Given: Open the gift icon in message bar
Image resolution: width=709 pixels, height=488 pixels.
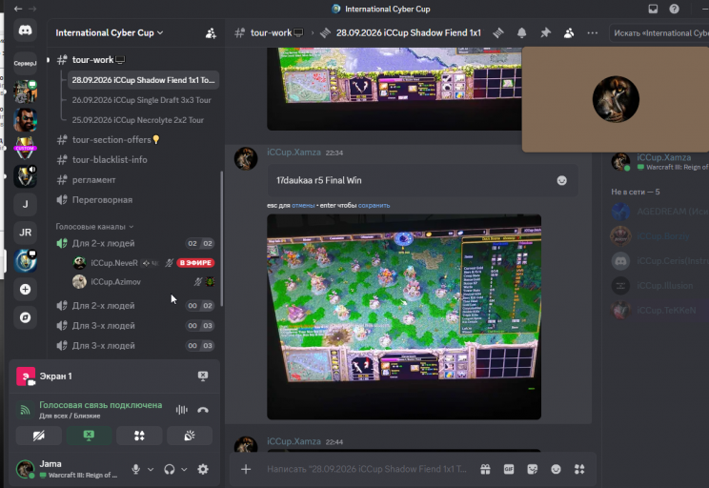Looking at the screenshot, I should [485, 469].
